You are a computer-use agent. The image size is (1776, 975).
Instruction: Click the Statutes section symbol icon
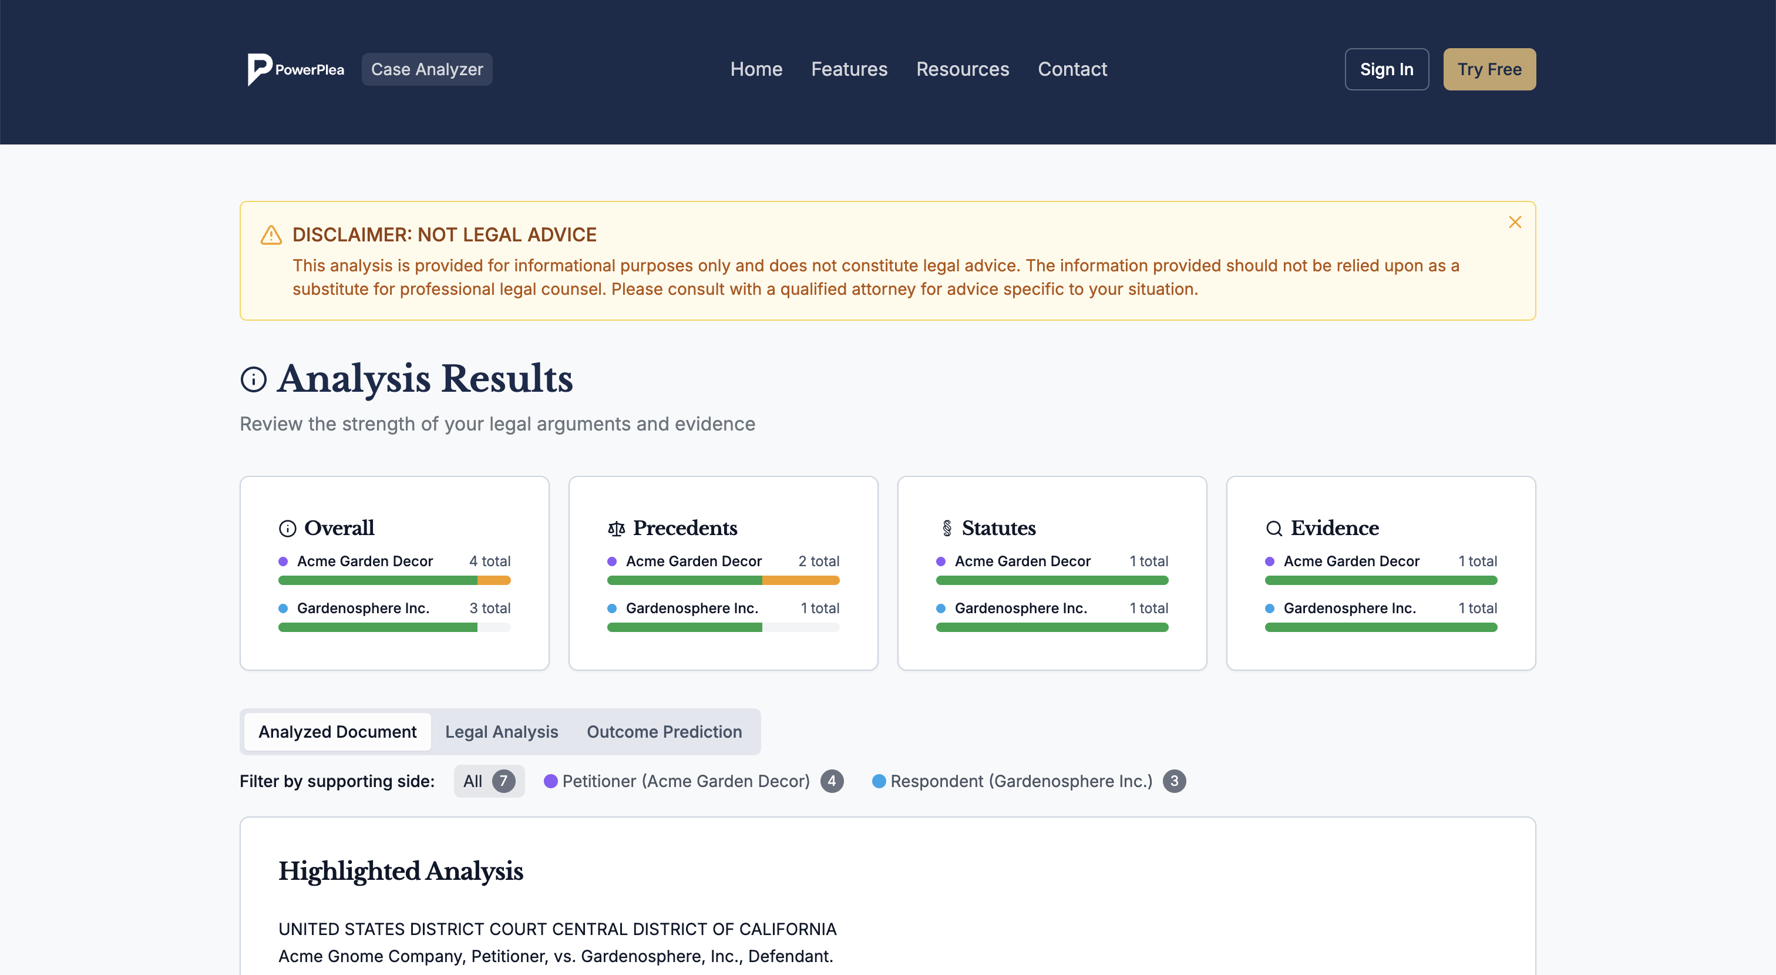[x=947, y=529]
